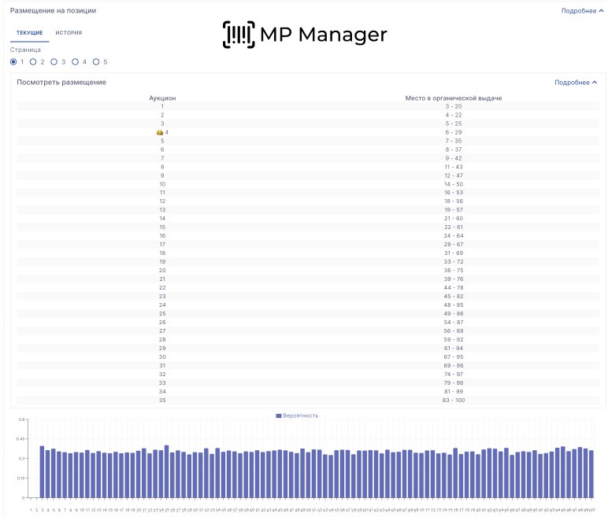Select page 2 radio button

pyautogui.click(x=33, y=61)
